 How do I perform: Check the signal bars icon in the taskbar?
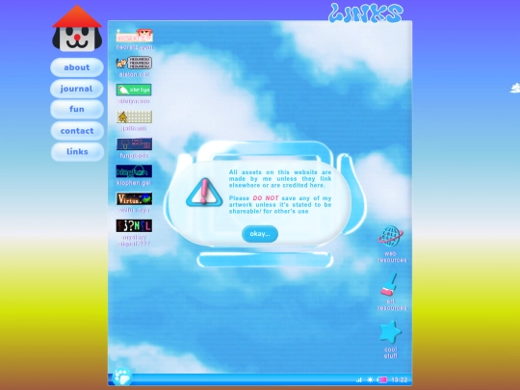[x=359, y=379]
